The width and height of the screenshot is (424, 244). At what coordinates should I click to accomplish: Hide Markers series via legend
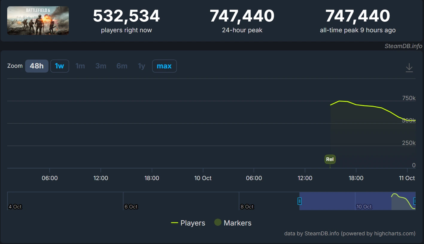[x=233, y=223]
